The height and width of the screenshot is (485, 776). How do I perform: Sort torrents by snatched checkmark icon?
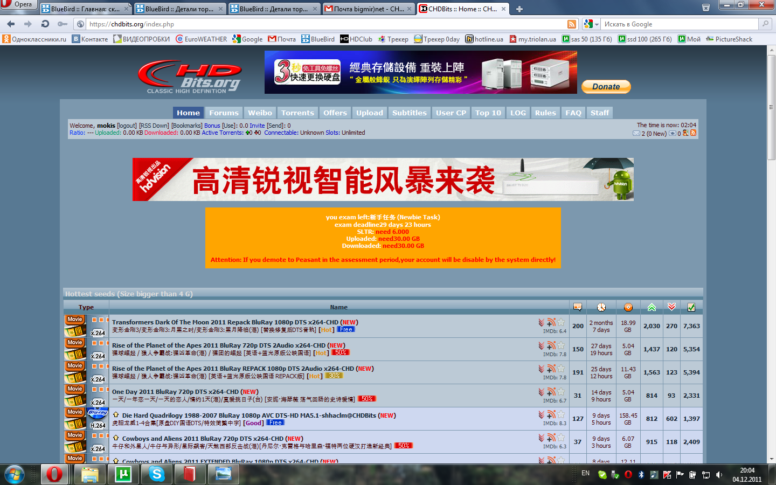(691, 307)
